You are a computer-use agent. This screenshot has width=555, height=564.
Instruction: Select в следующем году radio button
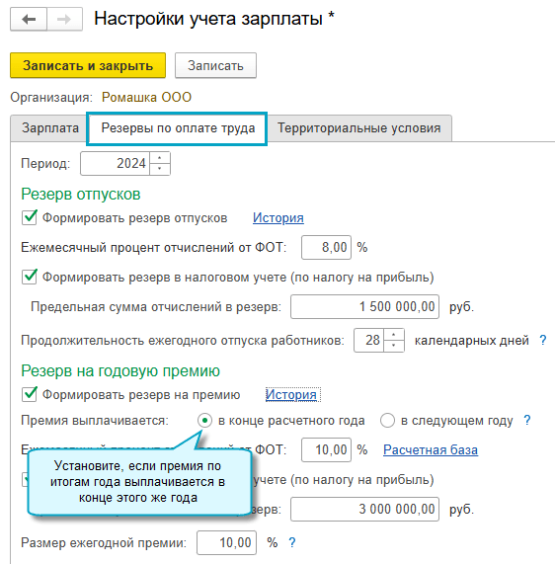click(x=387, y=420)
